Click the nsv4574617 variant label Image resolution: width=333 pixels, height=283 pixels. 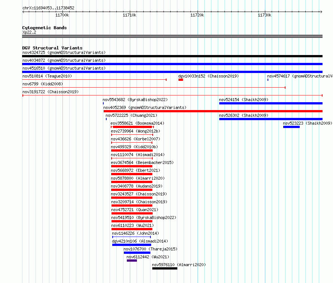[x=300, y=76]
